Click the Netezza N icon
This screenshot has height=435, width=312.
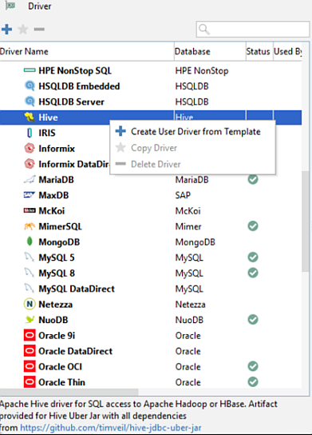click(x=30, y=304)
